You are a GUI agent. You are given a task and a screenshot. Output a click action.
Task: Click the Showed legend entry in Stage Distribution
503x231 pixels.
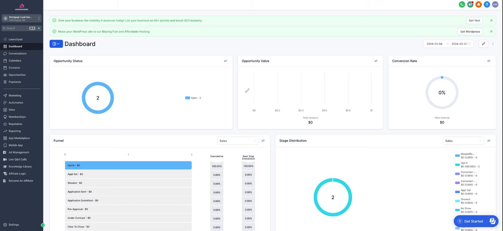(x=466, y=201)
